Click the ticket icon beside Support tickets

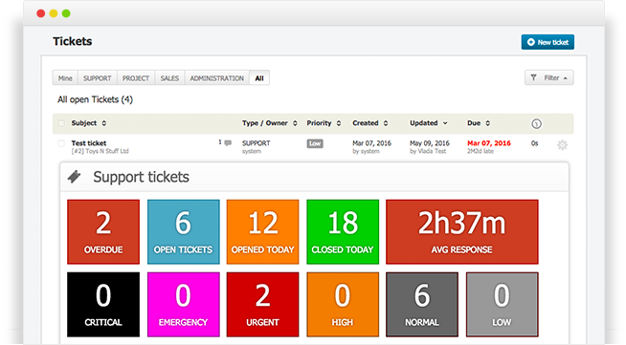tap(75, 177)
